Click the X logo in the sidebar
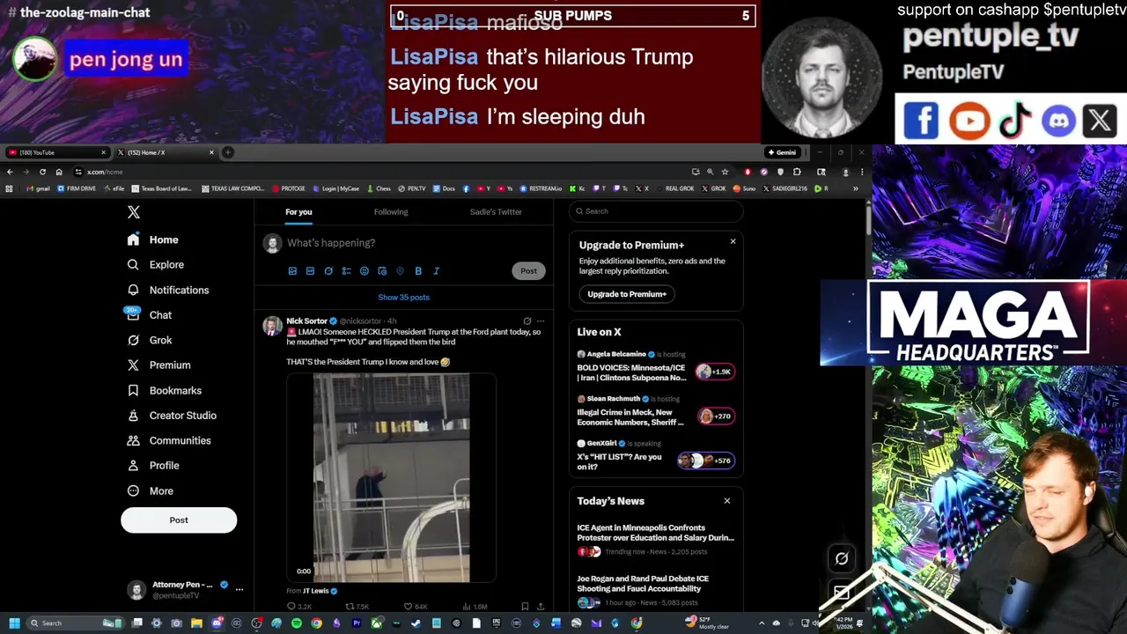Image resolution: width=1127 pixels, height=634 pixels. point(133,212)
